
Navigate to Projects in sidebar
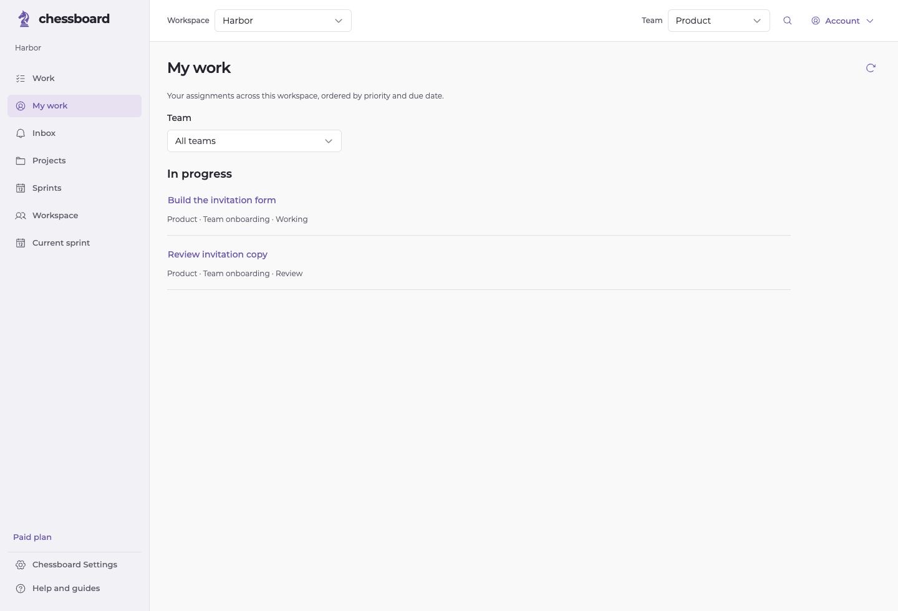click(x=75, y=161)
